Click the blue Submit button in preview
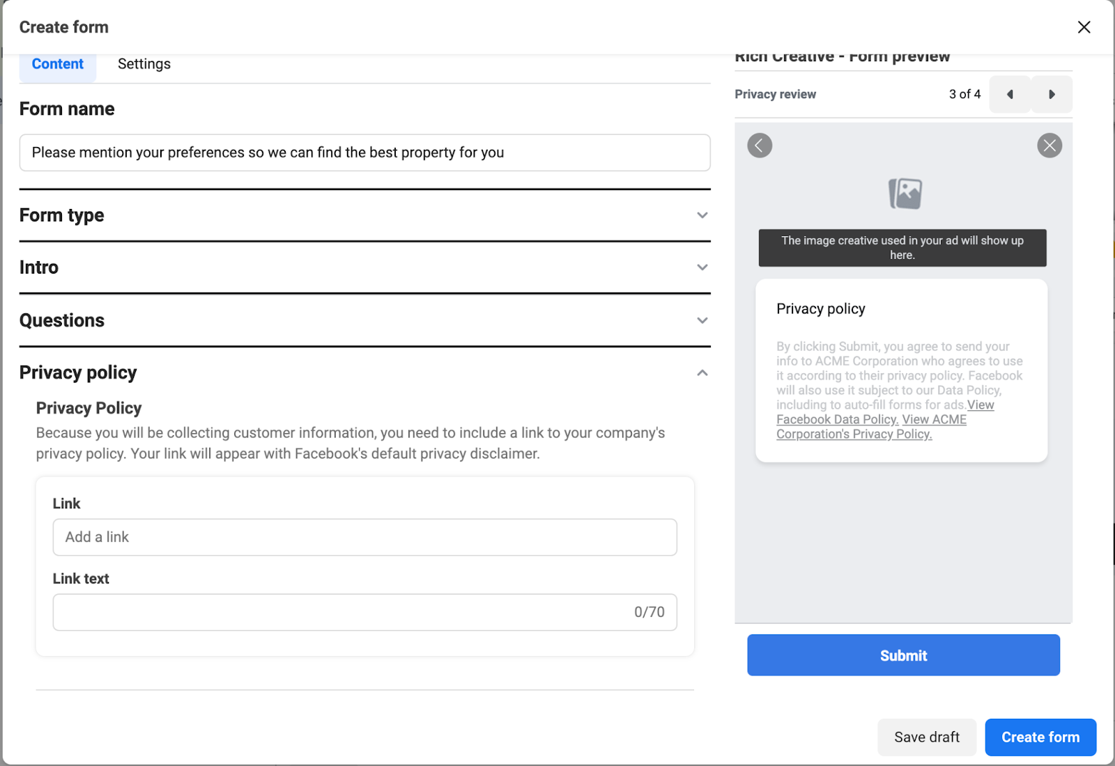 [903, 655]
